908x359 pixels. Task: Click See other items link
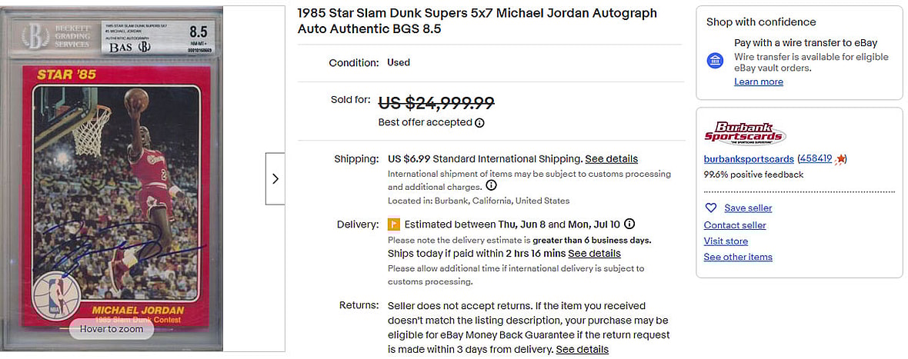737,258
